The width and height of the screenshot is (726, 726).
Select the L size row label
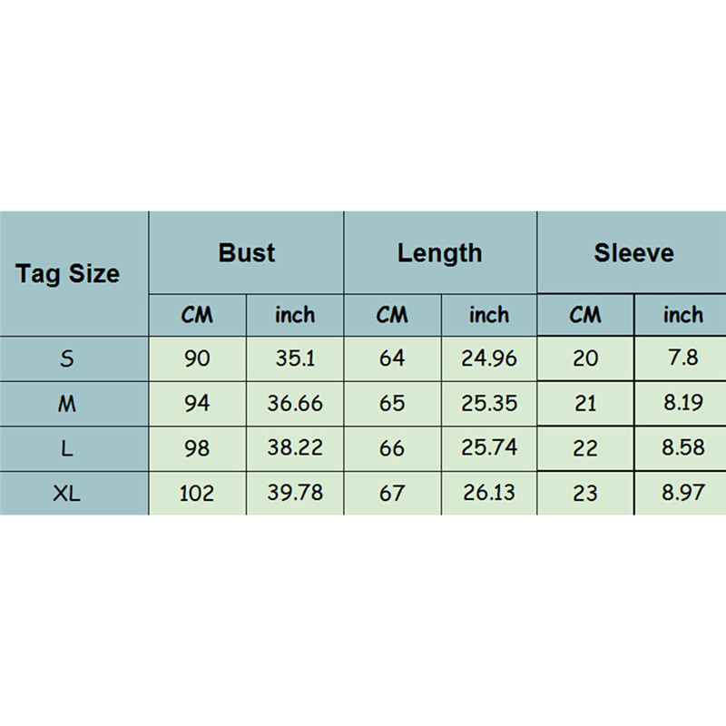click(x=67, y=448)
